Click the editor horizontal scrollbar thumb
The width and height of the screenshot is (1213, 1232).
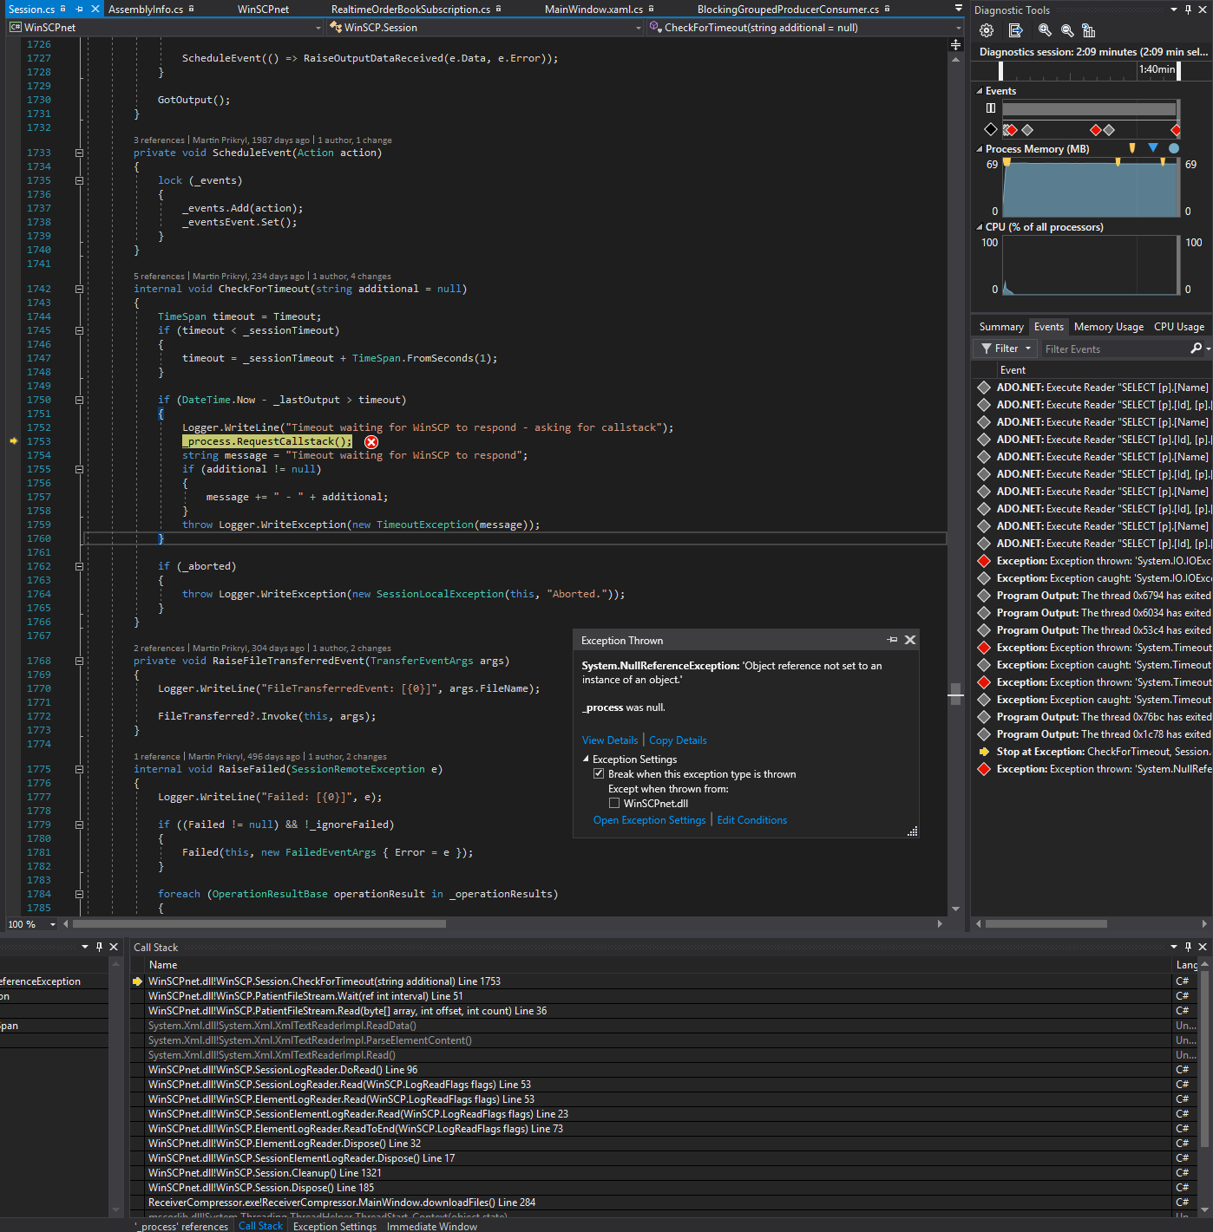point(259,924)
